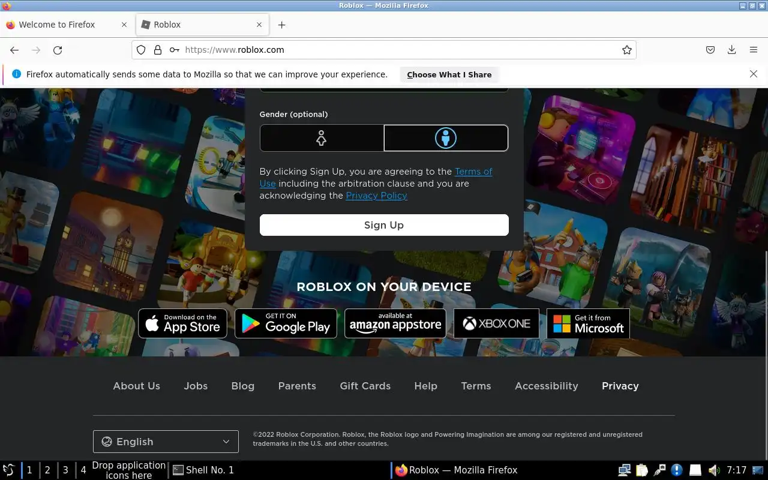This screenshot has height=480, width=768.
Task: Reload the current page
Action: click(58, 50)
